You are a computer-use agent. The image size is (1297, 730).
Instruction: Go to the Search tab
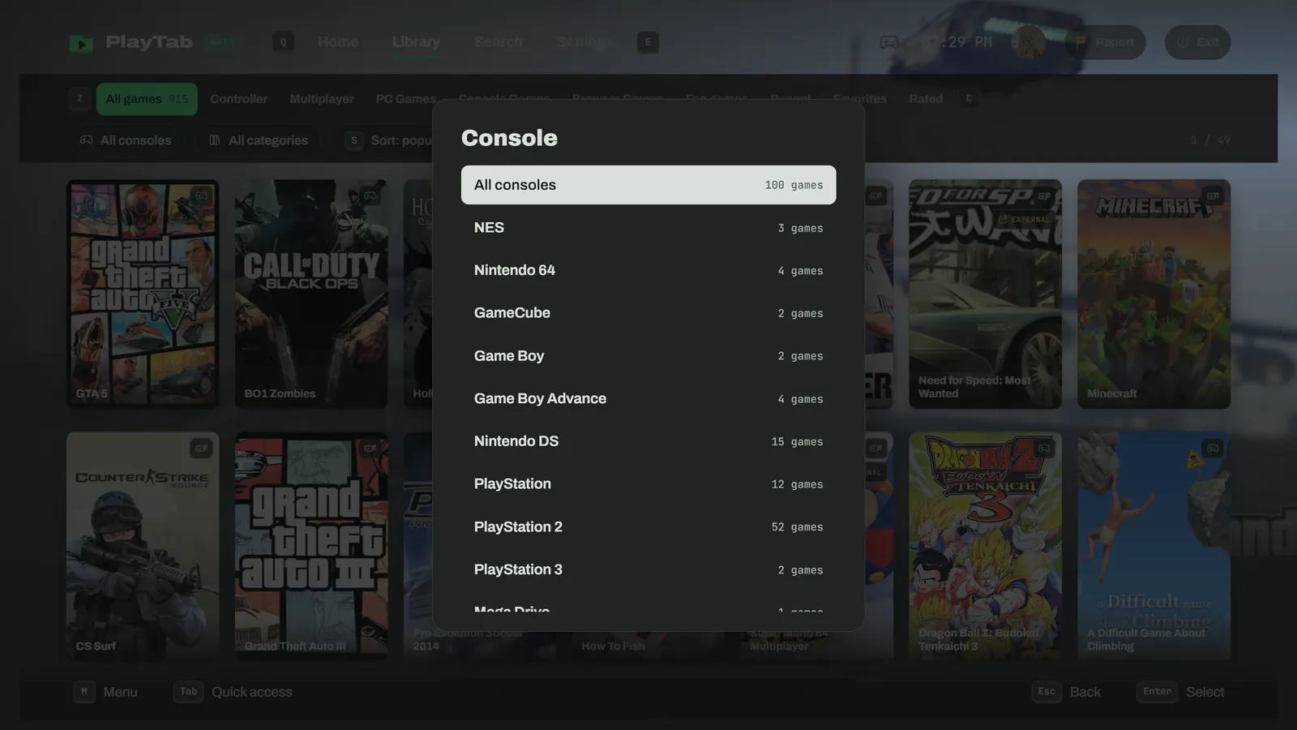pos(499,42)
